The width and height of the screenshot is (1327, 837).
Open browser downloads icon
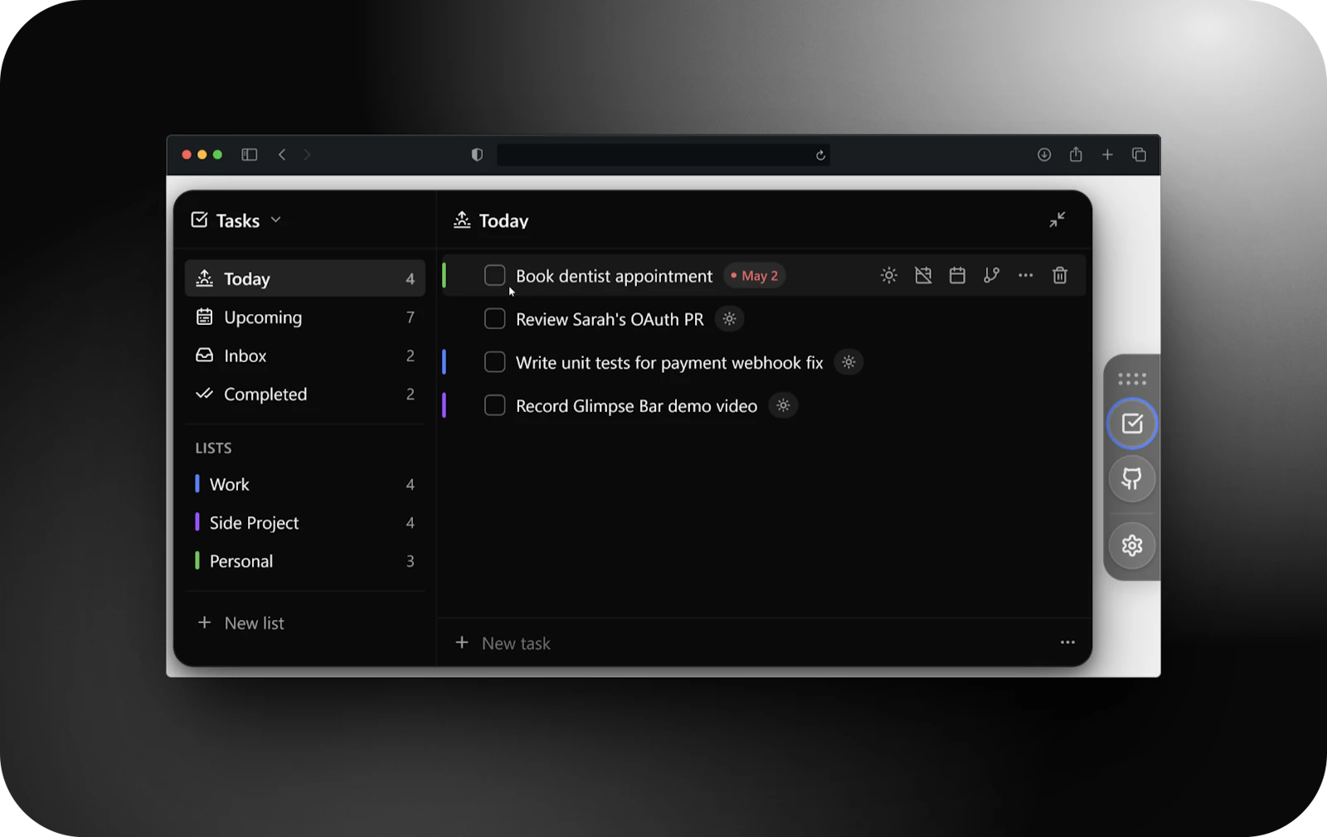point(1044,155)
